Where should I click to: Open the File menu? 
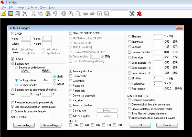tap(4, 7)
